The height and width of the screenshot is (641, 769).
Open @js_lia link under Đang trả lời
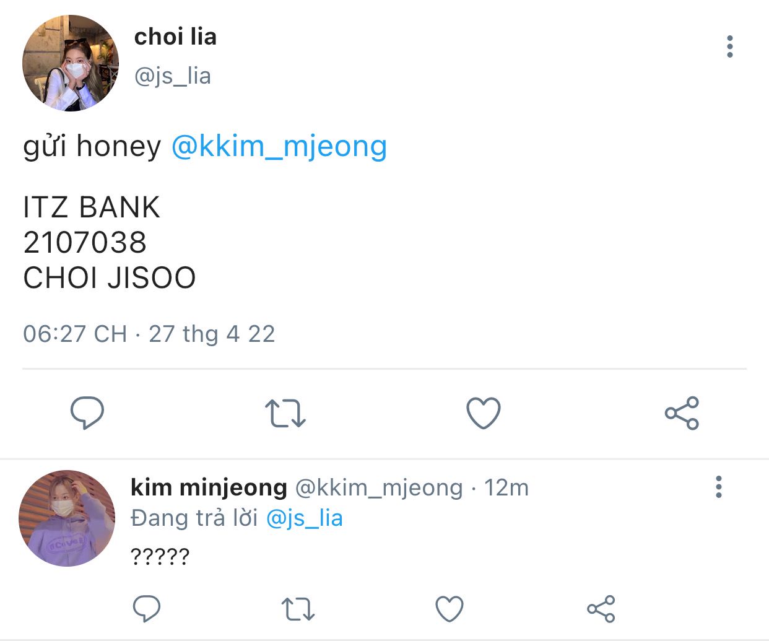click(x=305, y=518)
